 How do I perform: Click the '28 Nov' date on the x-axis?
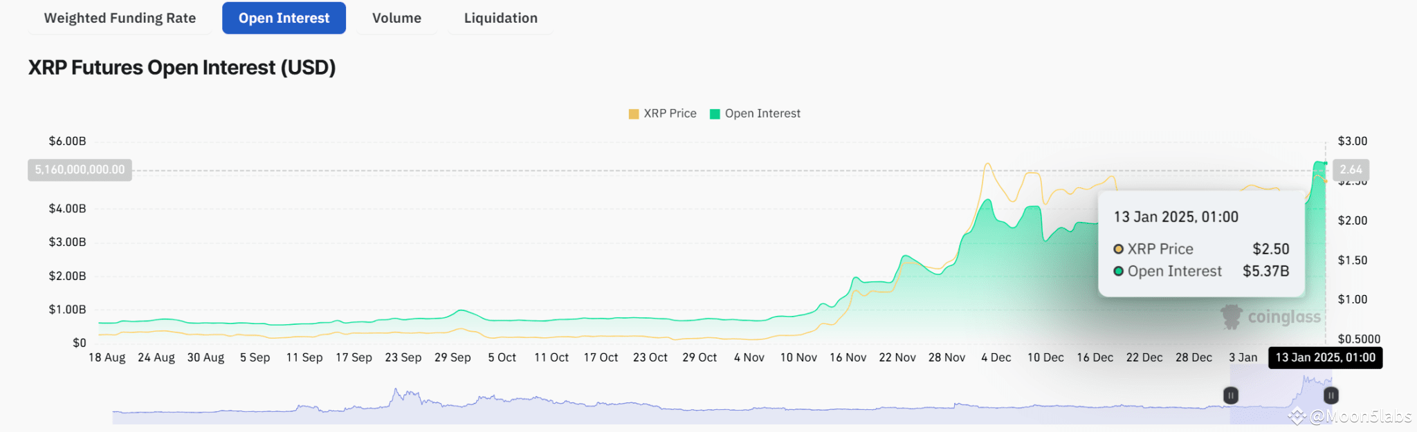pos(947,358)
